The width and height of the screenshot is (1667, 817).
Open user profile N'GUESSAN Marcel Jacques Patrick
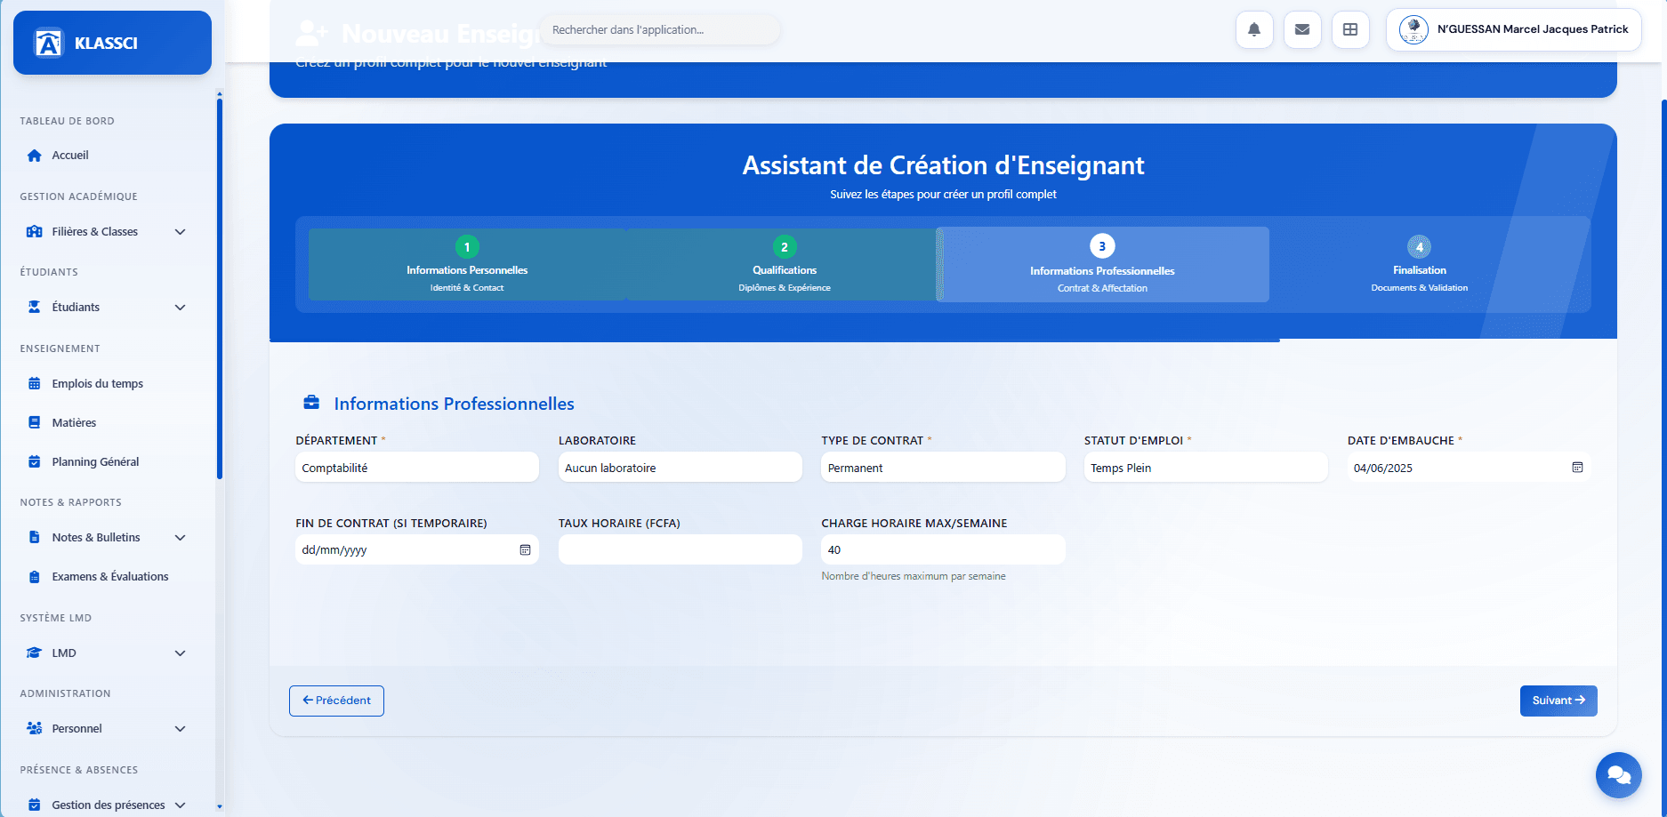point(1514,30)
